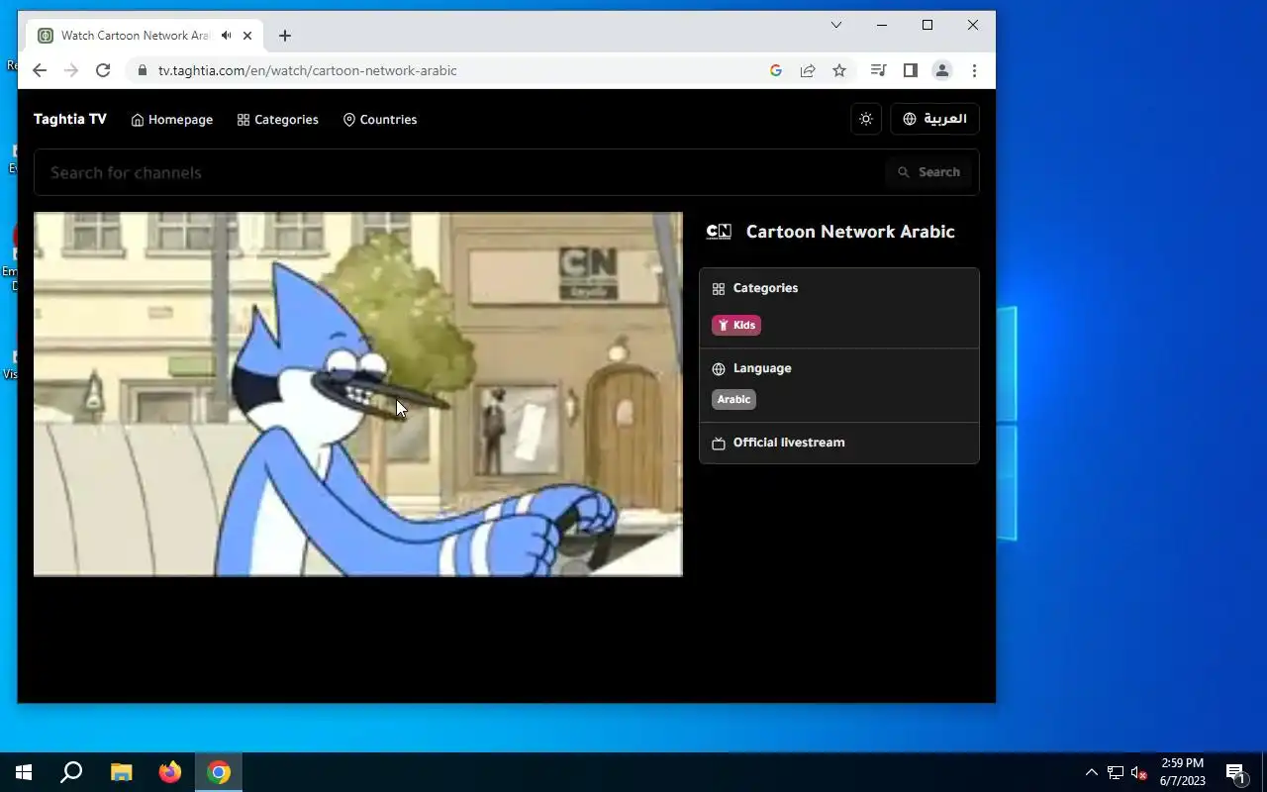1267x792 pixels.
Task: Click the Official livestream row
Action: coord(839,443)
